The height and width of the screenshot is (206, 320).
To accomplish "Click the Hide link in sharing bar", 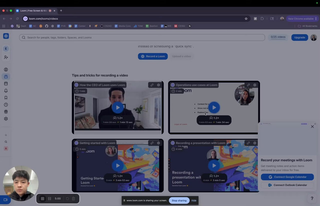I will 194,201.
